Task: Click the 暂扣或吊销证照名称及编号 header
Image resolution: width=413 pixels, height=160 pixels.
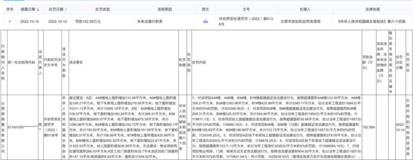Action: click(x=390, y=62)
